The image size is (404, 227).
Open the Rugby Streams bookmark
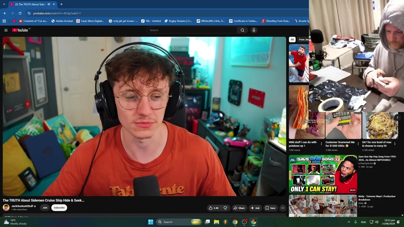178,21
